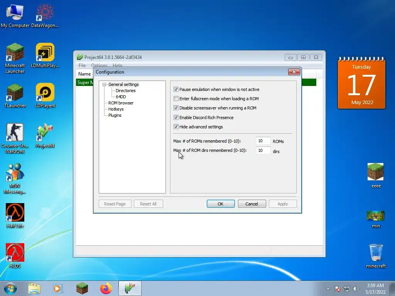395x296 pixels.
Task: Select LDPlayer4 desktop icon
Action: coord(45,96)
